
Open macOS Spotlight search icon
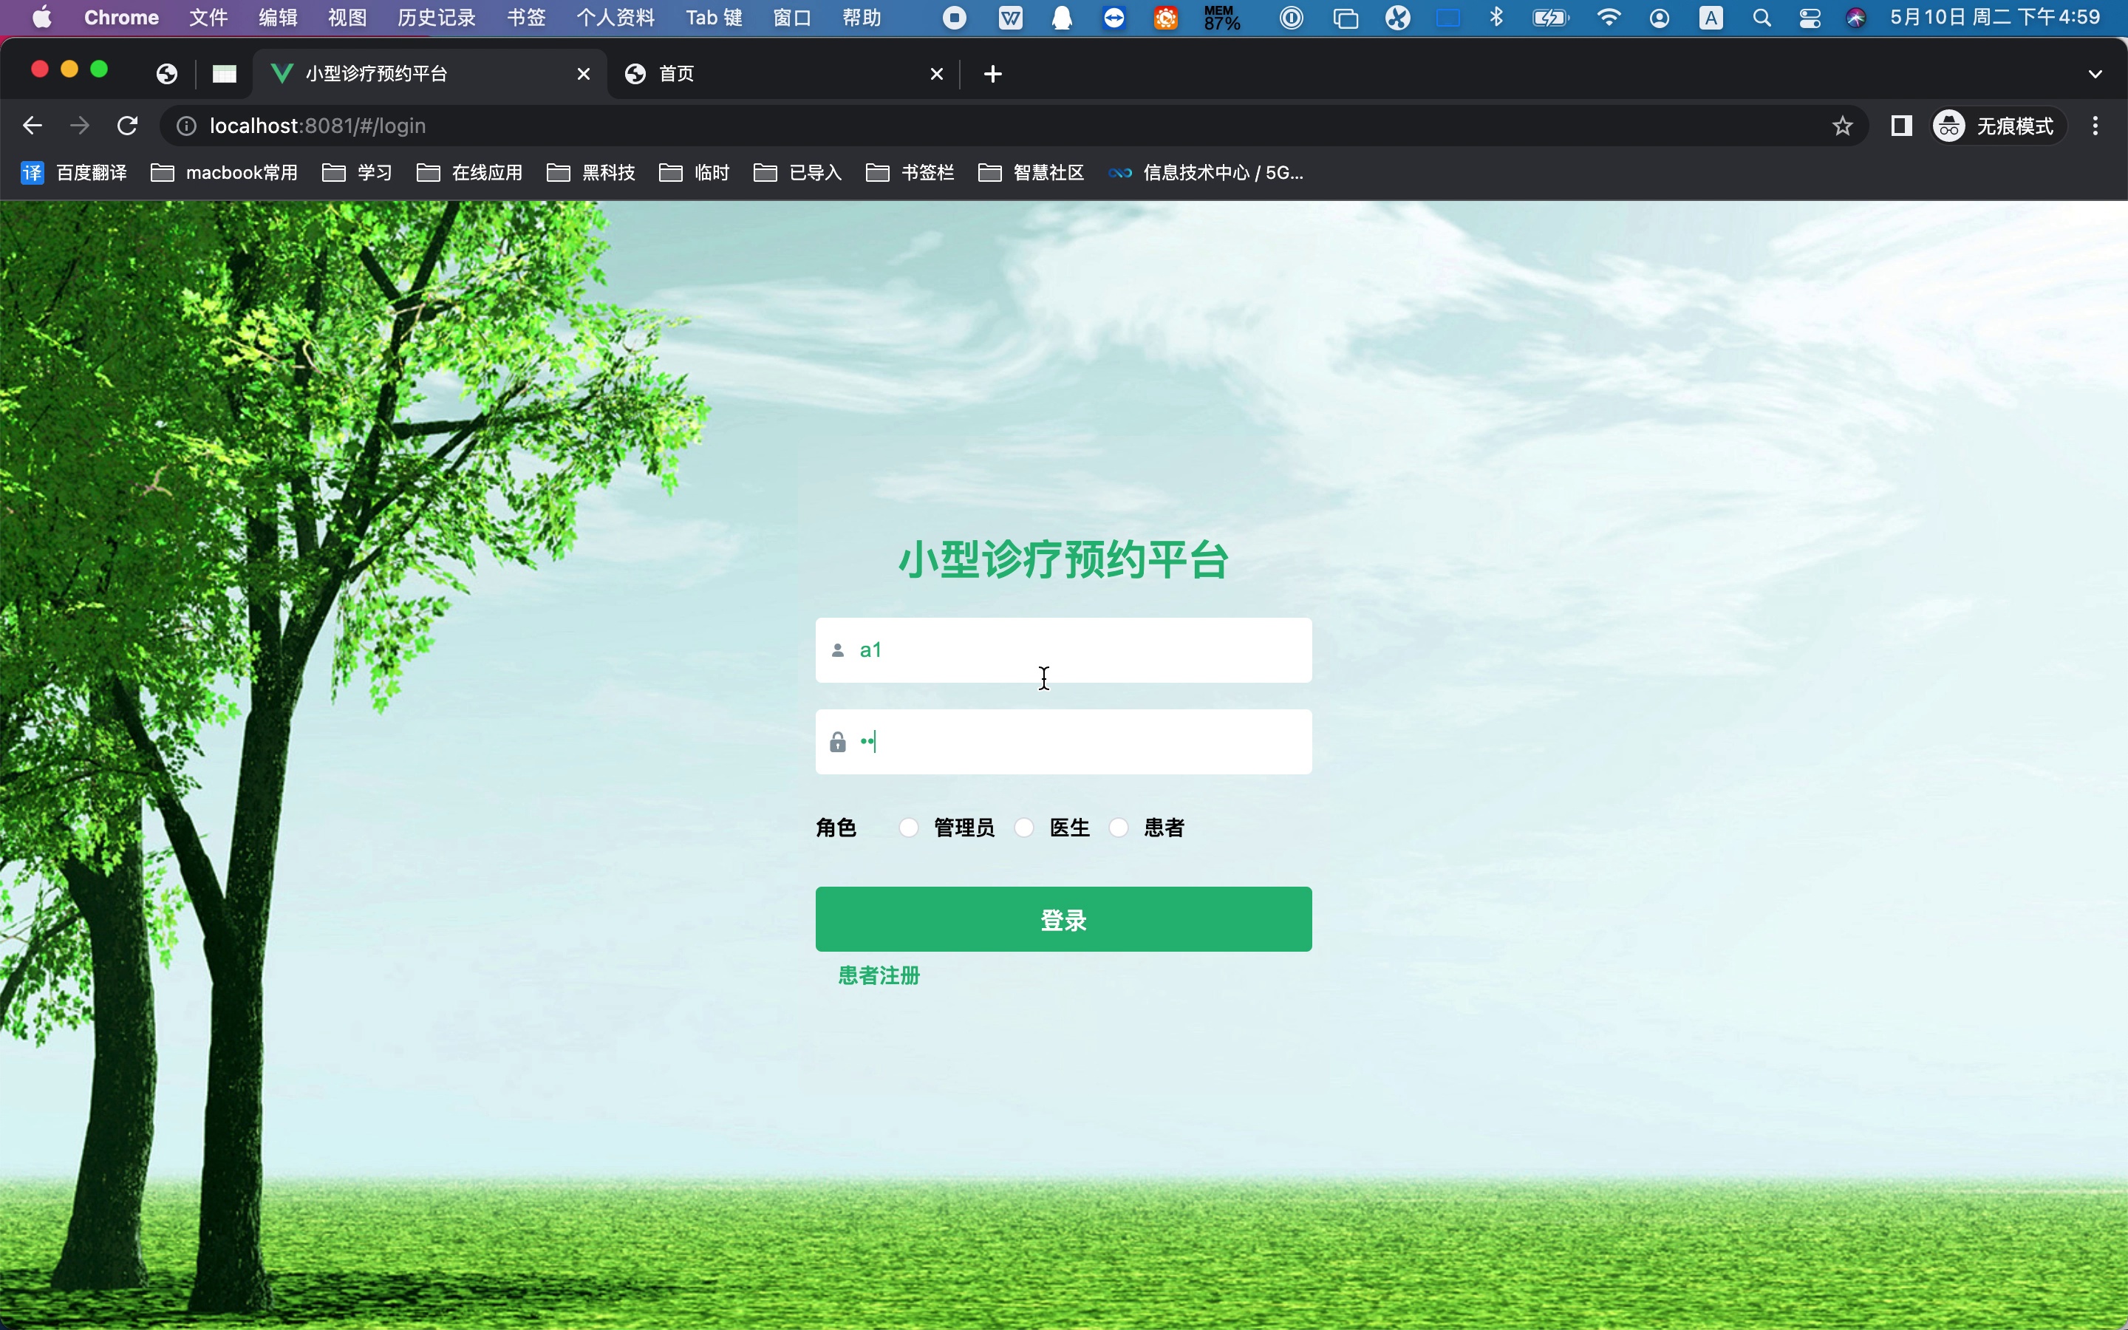(1762, 18)
